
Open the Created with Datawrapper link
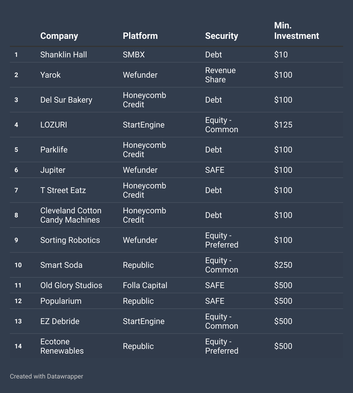(46, 376)
